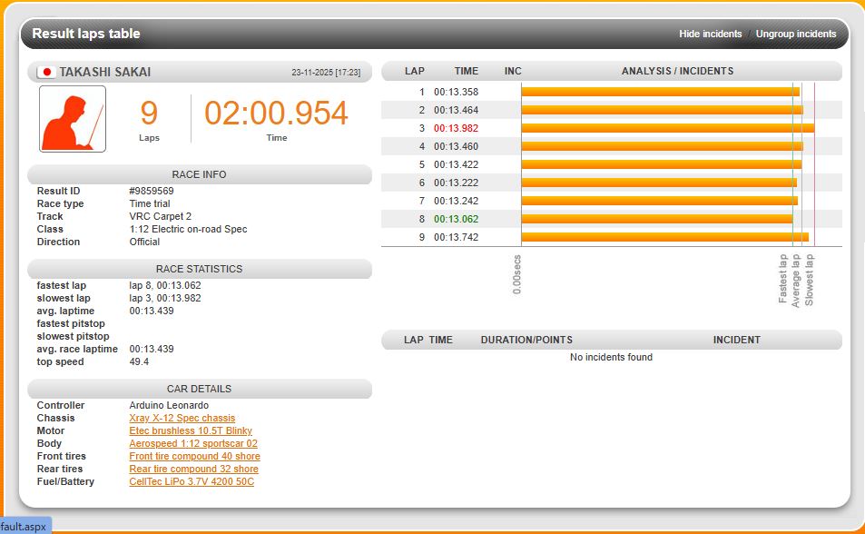The image size is (865, 534).
Task: Click the CAR DETAILS section header
Action: click(199, 389)
